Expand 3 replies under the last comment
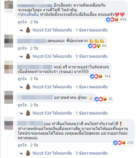 (92, 153)
